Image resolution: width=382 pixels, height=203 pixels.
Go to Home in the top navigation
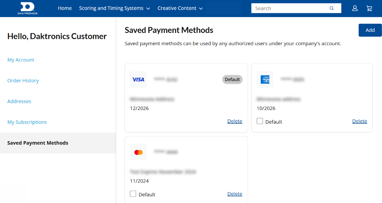[x=65, y=8]
